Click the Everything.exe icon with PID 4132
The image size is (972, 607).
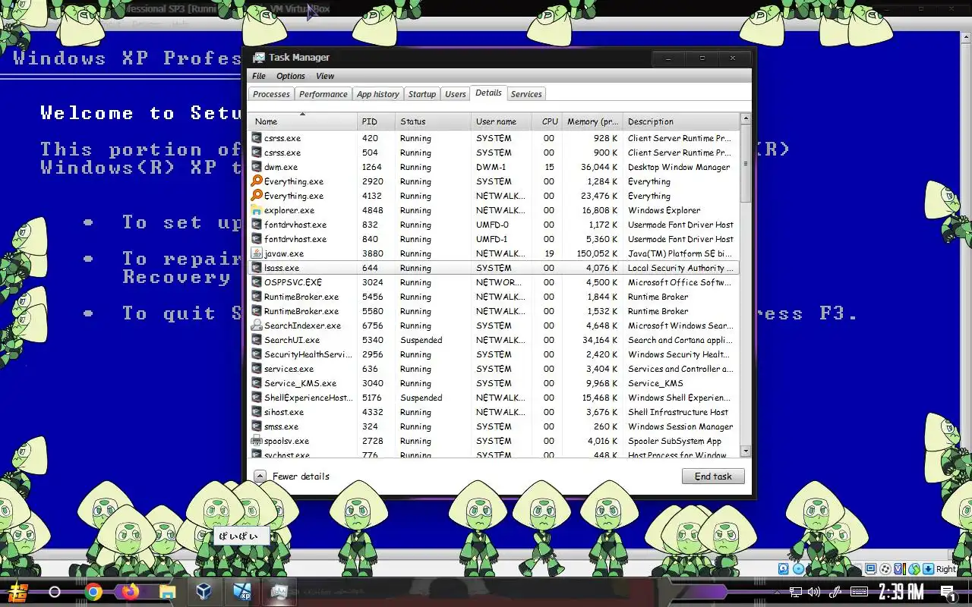(257, 196)
